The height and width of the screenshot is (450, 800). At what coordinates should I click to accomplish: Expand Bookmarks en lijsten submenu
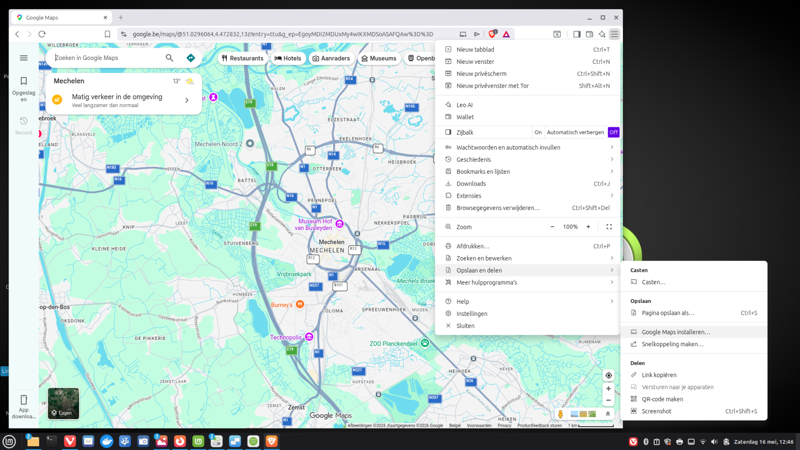coord(528,171)
